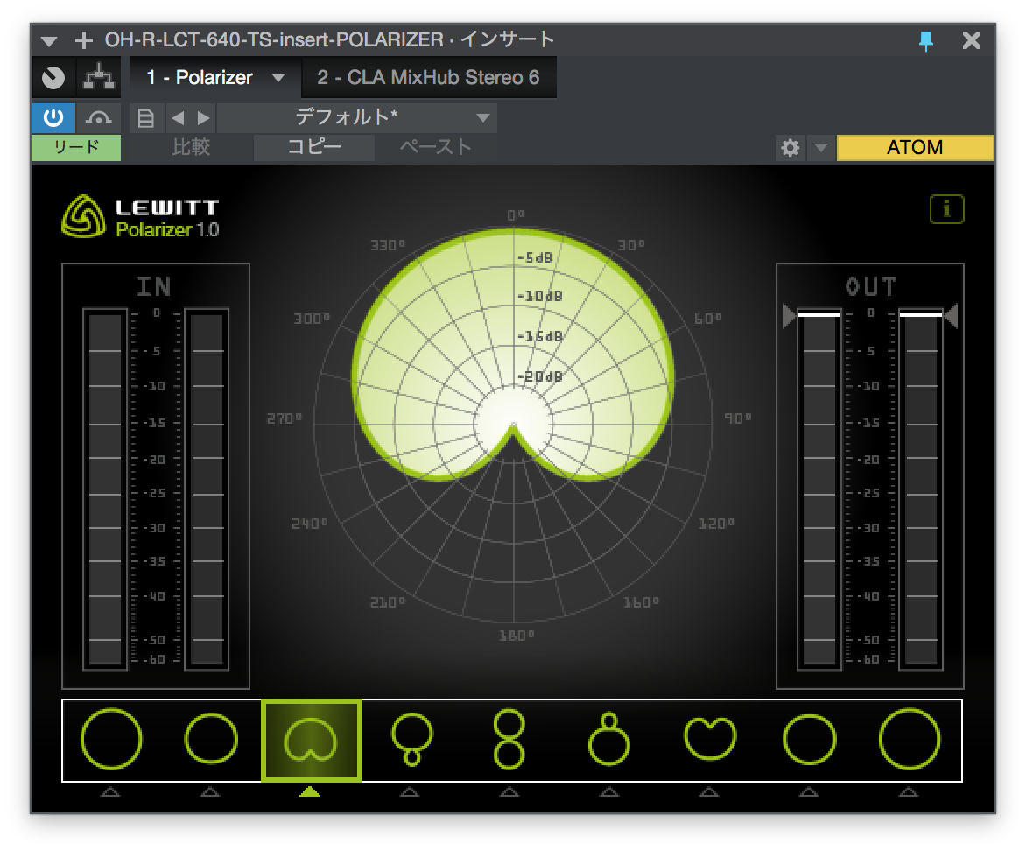Switch to 2 - CLA MixHub Stereo 6 tab
Screen dimensions: 1026x851
click(429, 77)
